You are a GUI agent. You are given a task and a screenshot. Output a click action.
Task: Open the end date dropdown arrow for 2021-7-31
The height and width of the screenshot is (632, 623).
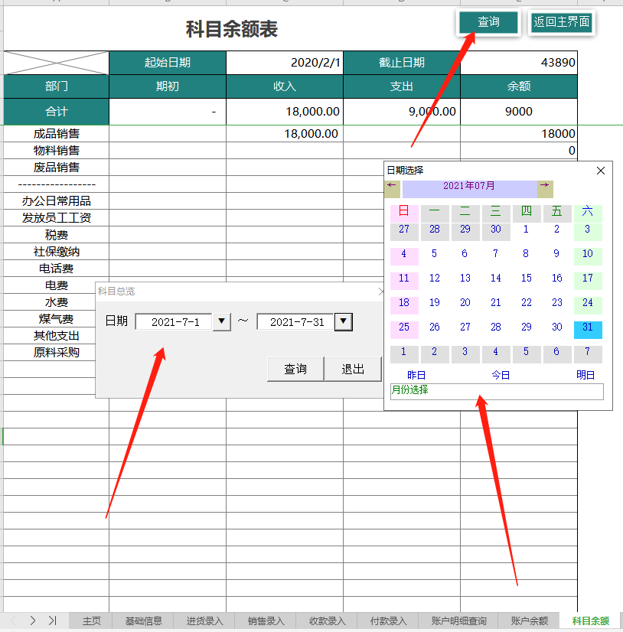point(344,321)
